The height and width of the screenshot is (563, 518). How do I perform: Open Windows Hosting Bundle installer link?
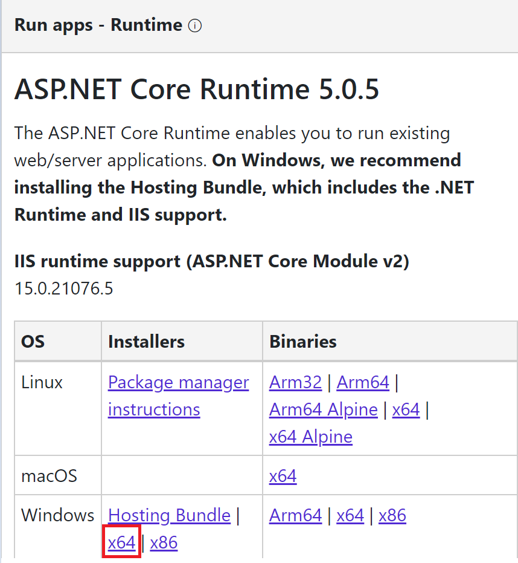(169, 516)
